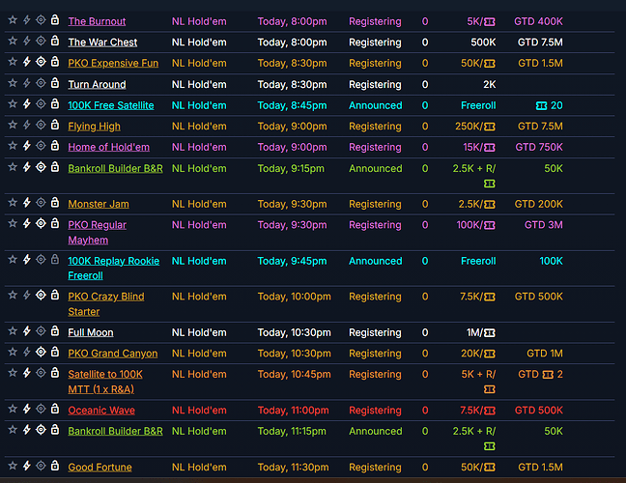Click Today, 11:00pm start time
This screenshot has width=626, height=483.
coord(293,411)
